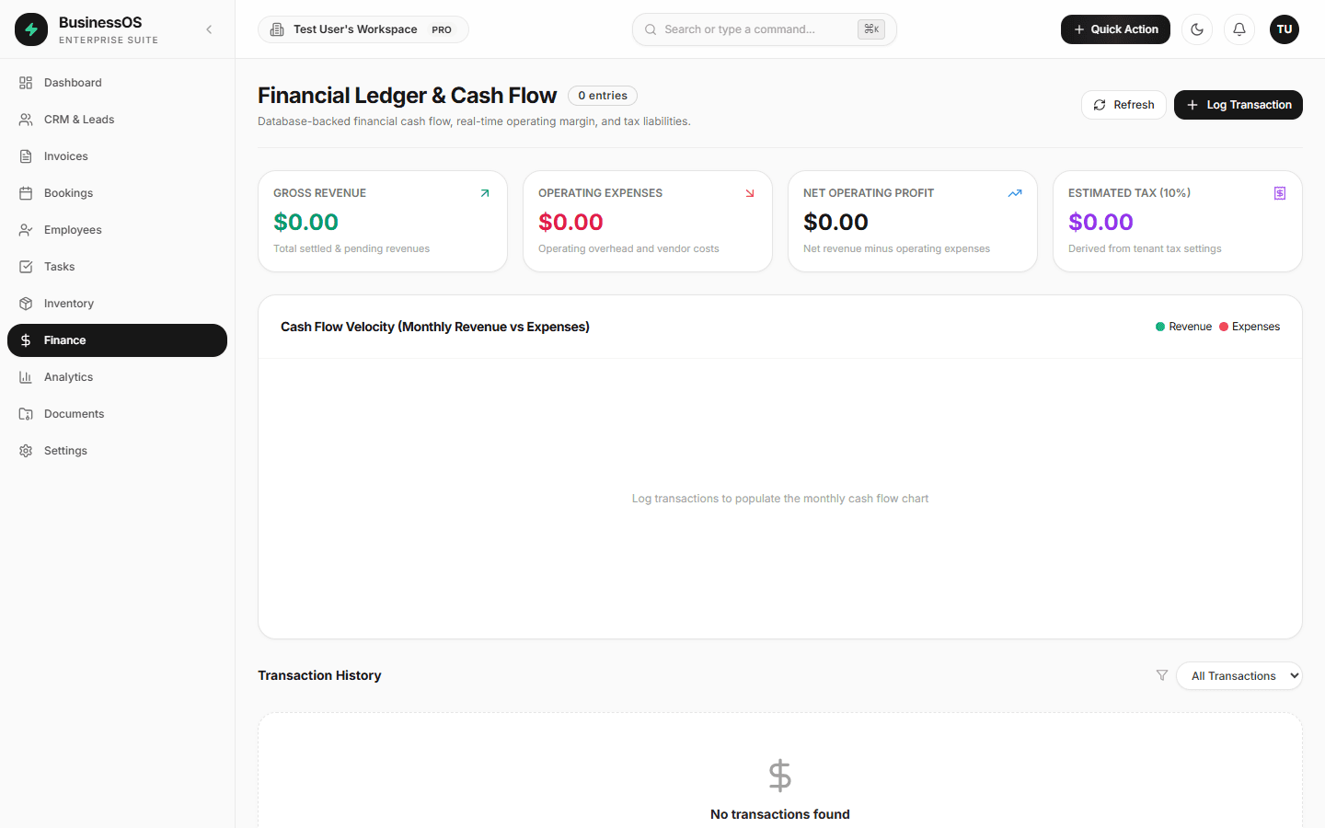
Task: Click the Gross Revenue up-arrow icon
Action: [x=485, y=193]
